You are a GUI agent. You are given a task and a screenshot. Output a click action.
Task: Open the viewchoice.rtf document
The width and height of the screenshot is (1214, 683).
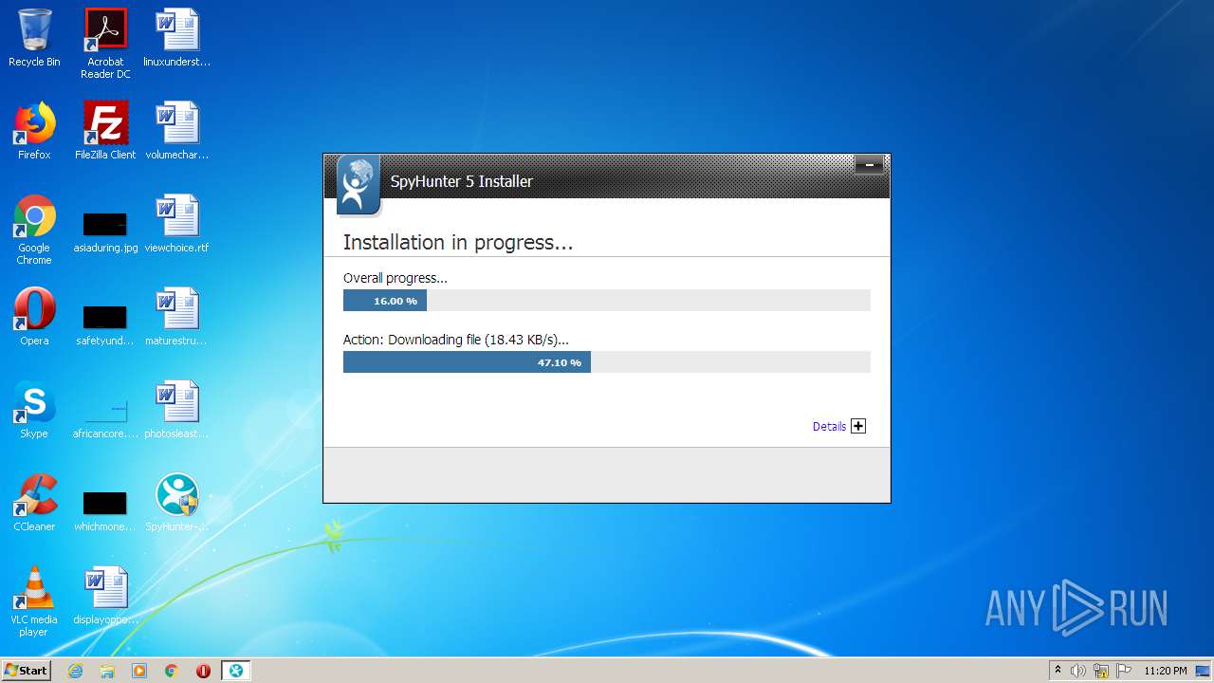[177, 224]
